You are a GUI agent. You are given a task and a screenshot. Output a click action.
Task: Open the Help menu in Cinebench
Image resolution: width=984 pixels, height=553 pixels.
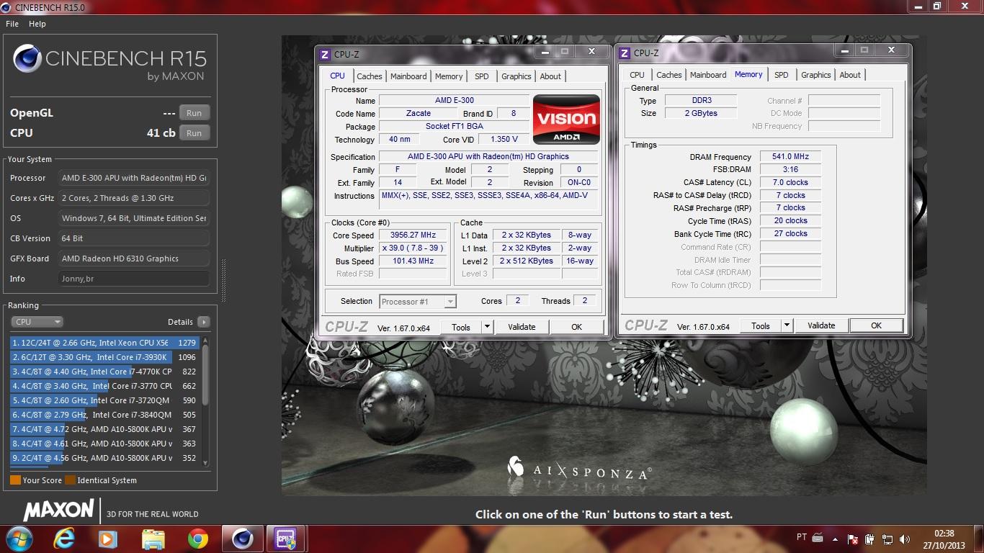click(37, 24)
